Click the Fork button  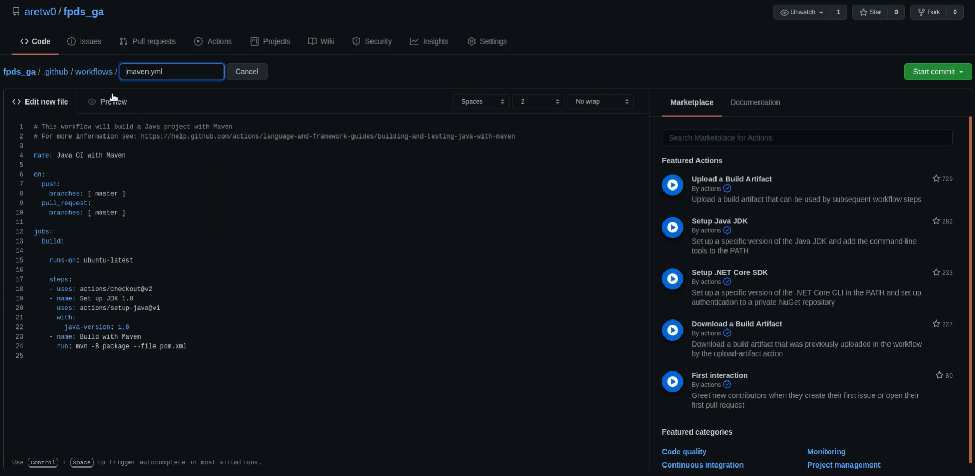[929, 12]
